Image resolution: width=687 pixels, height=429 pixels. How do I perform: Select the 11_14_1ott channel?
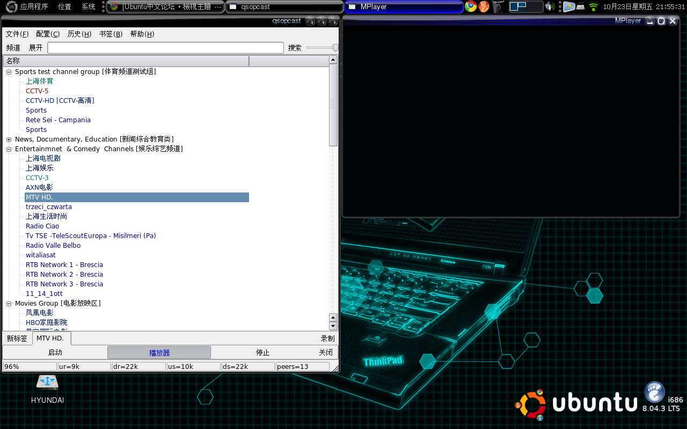tap(45, 294)
